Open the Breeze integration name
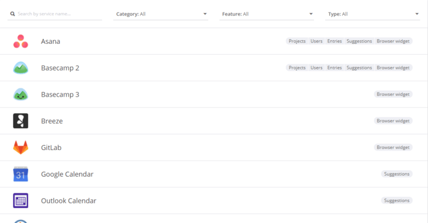Screen dimensions: 428x223 coord(52,121)
